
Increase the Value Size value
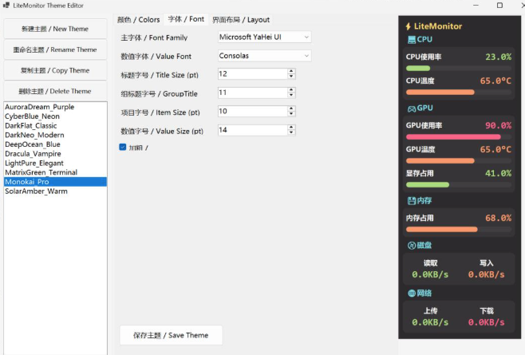point(291,128)
